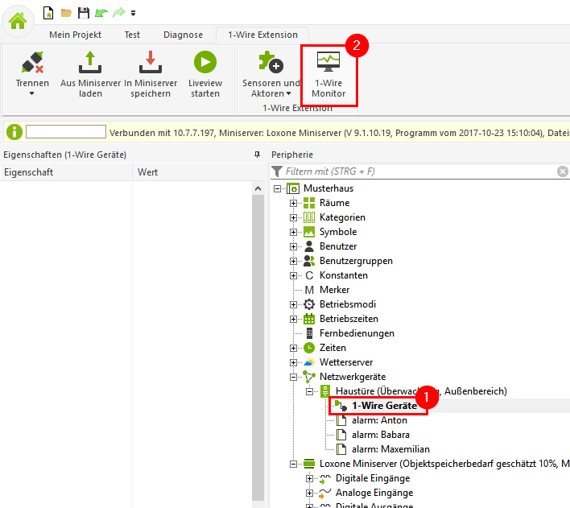This screenshot has width=570, height=508.
Task: Click the green home button
Action: (x=18, y=20)
